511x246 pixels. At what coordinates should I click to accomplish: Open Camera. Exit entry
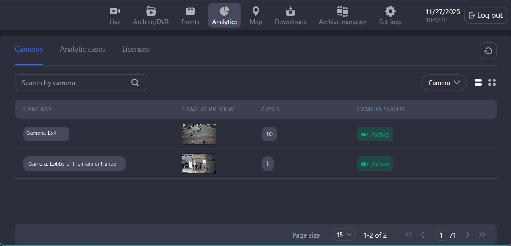coord(46,134)
